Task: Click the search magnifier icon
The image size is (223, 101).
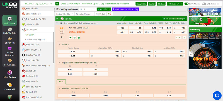Action: pos(57,4)
